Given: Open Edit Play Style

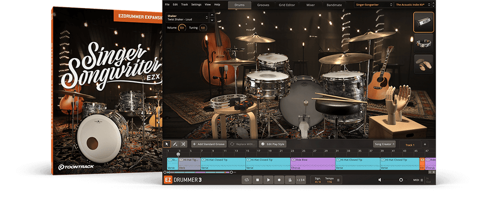Looking at the screenshot, I should (273, 144).
